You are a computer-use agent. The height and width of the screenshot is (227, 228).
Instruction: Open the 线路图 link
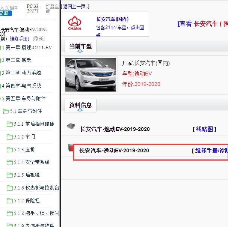coord(204,129)
